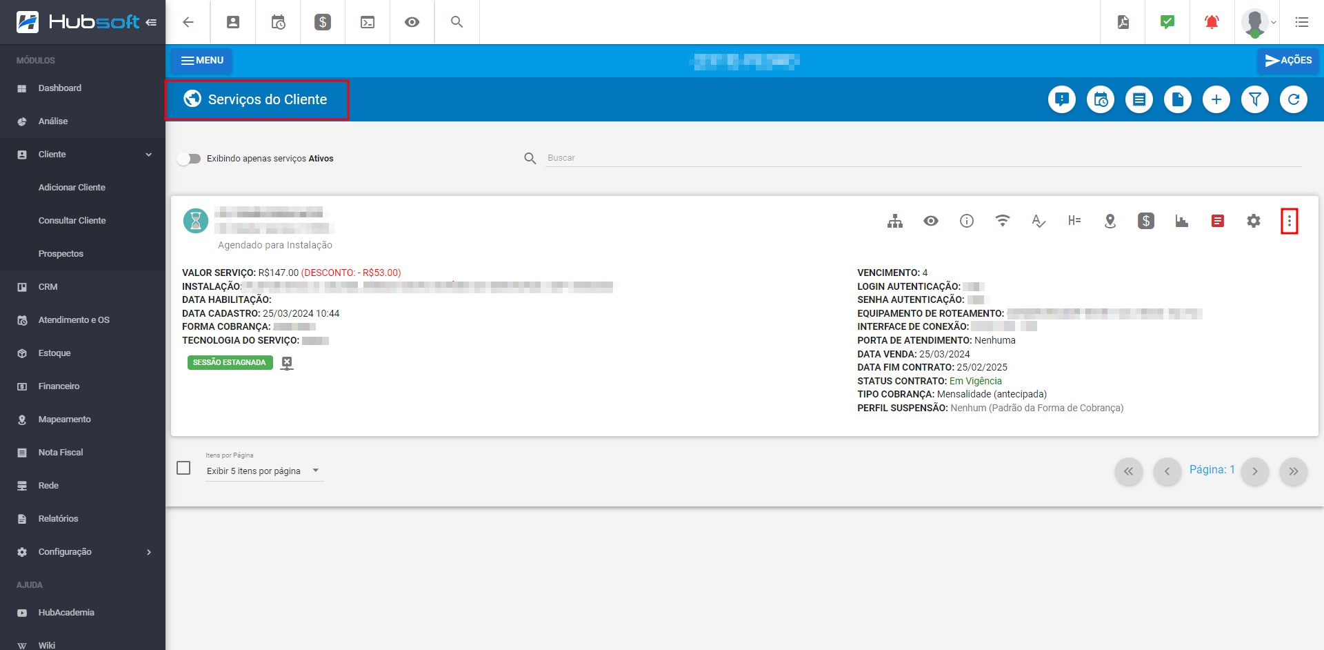Image resolution: width=1324 pixels, height=650 pixels.
Task: Click the round calendar schedule button
Action: [x=1101, y=99]
